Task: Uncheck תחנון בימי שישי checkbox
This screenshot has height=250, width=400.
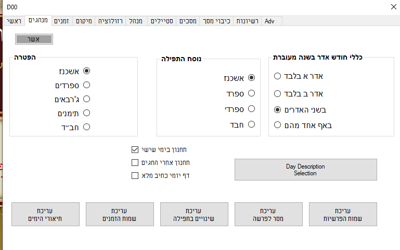Action: click(135, 150)
